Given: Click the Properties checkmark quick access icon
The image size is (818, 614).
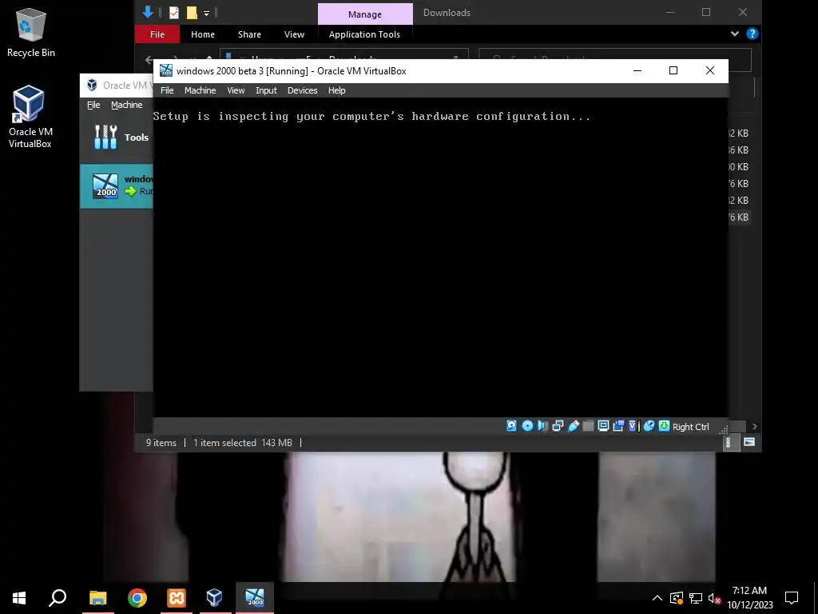Looking at the screenshot, I should [174, 13].
